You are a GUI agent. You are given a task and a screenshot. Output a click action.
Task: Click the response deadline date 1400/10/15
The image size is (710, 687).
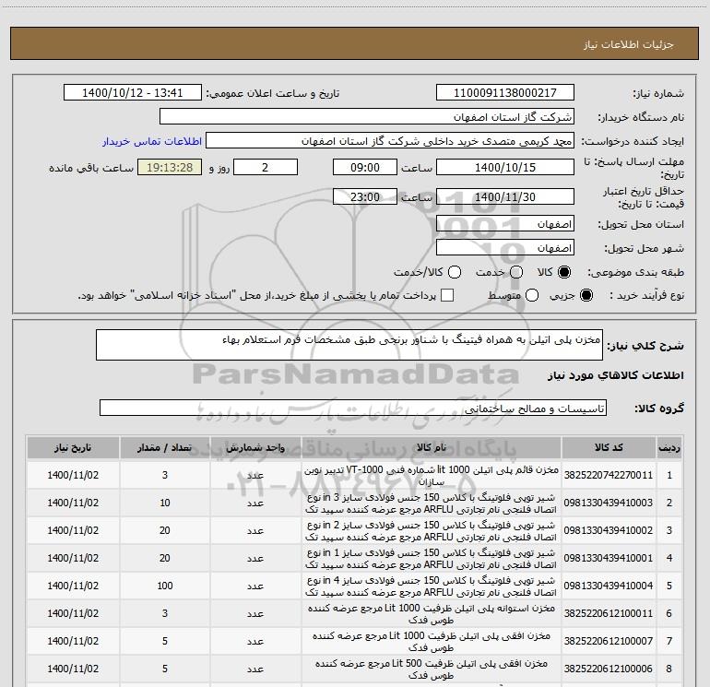tap(505, 167)
